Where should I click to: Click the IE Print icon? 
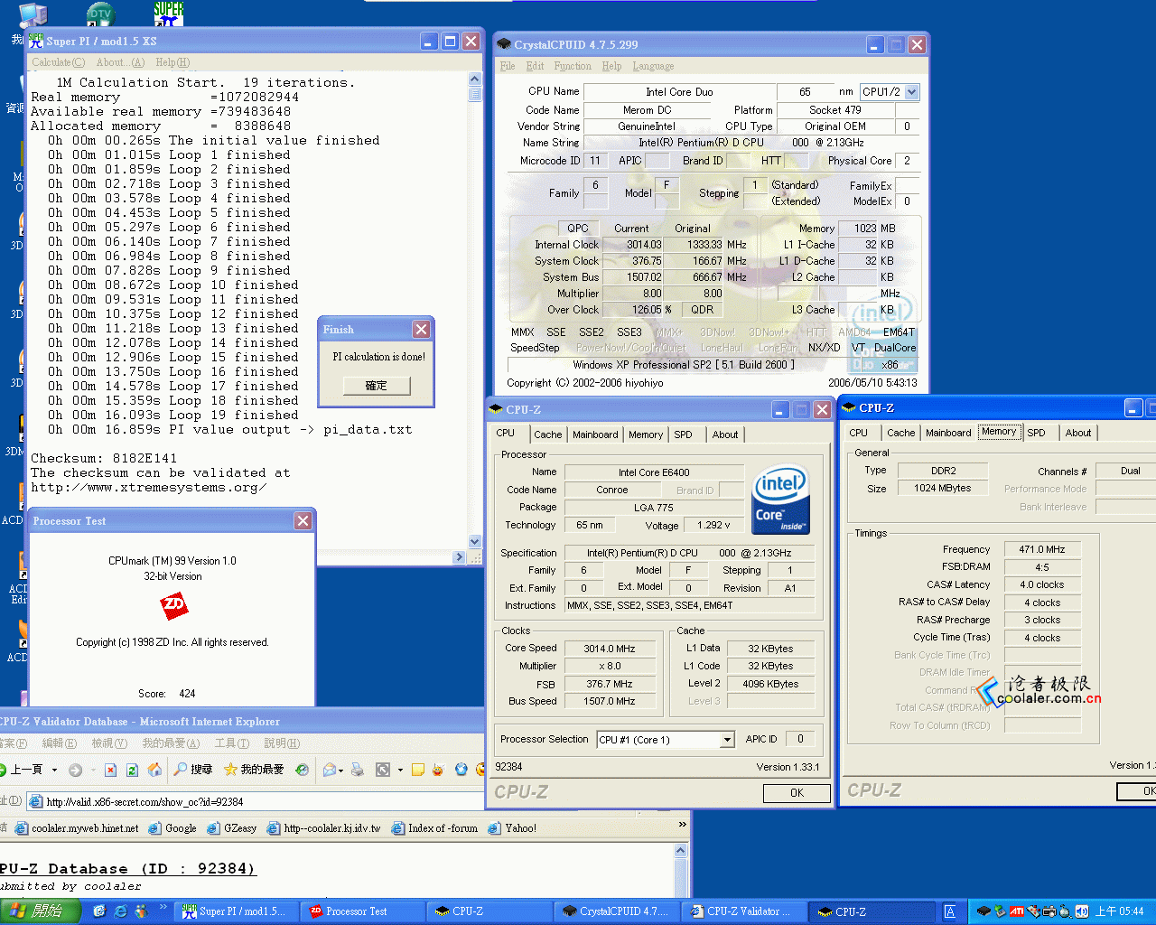(x=358, y=770)
